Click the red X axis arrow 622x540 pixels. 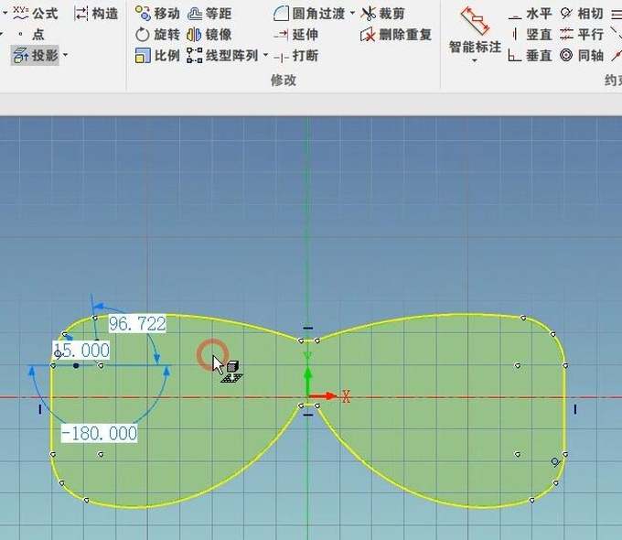tap(323, 396)
